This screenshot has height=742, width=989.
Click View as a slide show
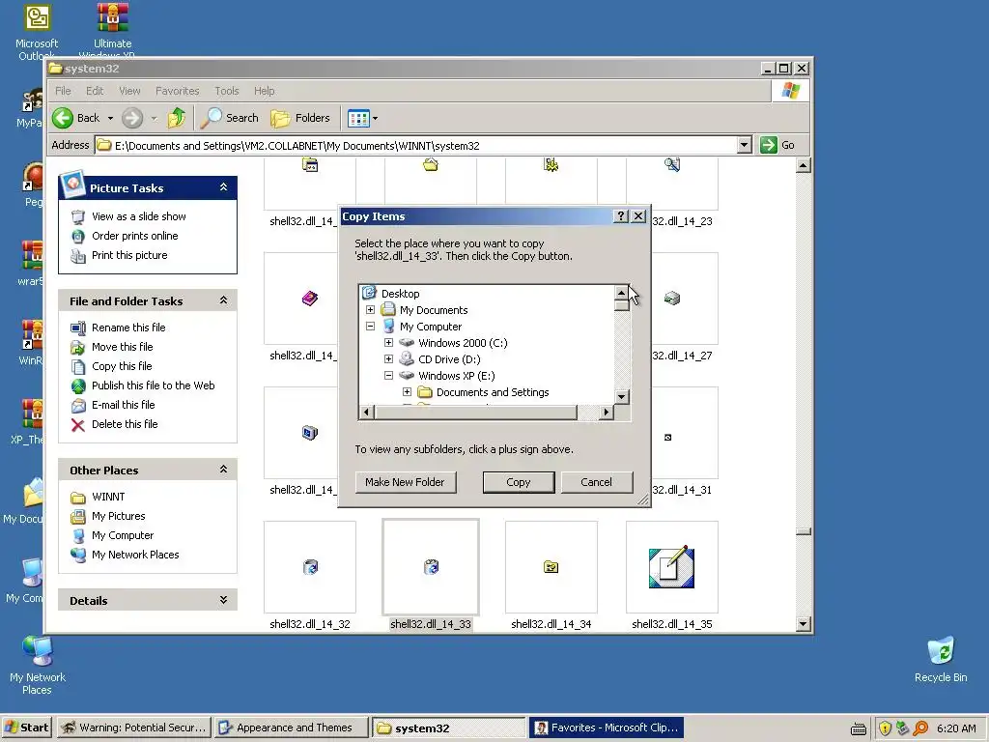(x=139, y=216)
